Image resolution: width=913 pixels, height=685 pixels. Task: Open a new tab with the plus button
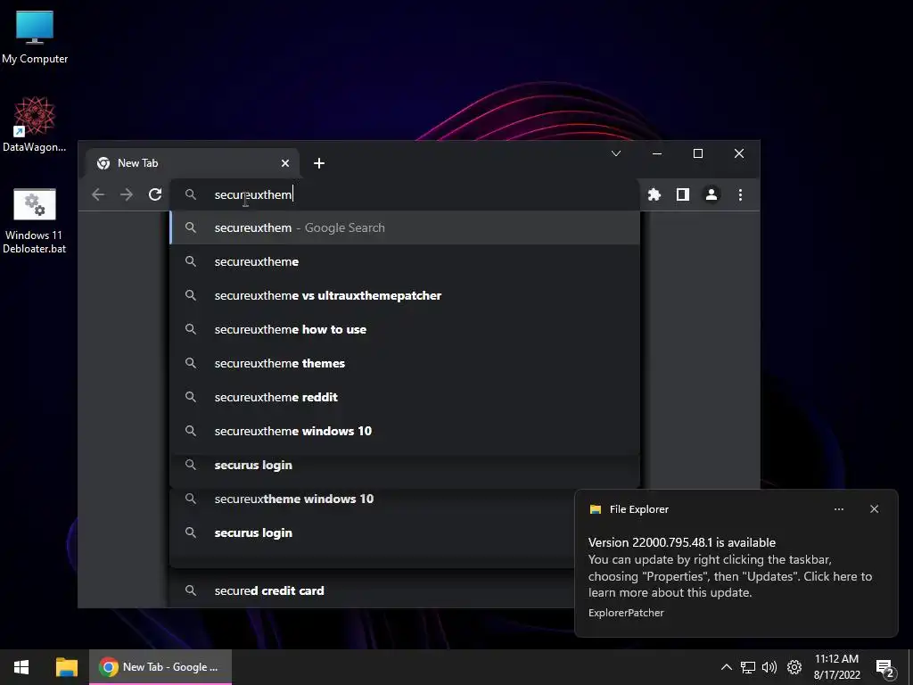tap(319, 163)
